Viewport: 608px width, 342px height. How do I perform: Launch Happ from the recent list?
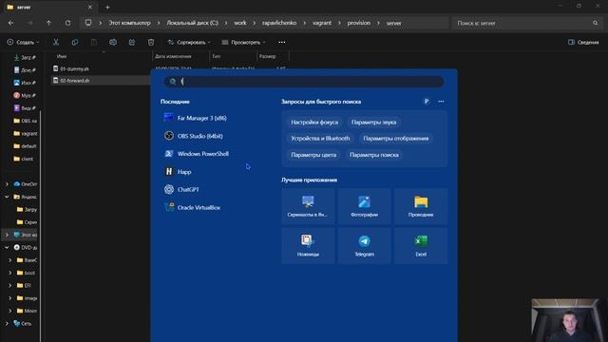pos(178,172)
